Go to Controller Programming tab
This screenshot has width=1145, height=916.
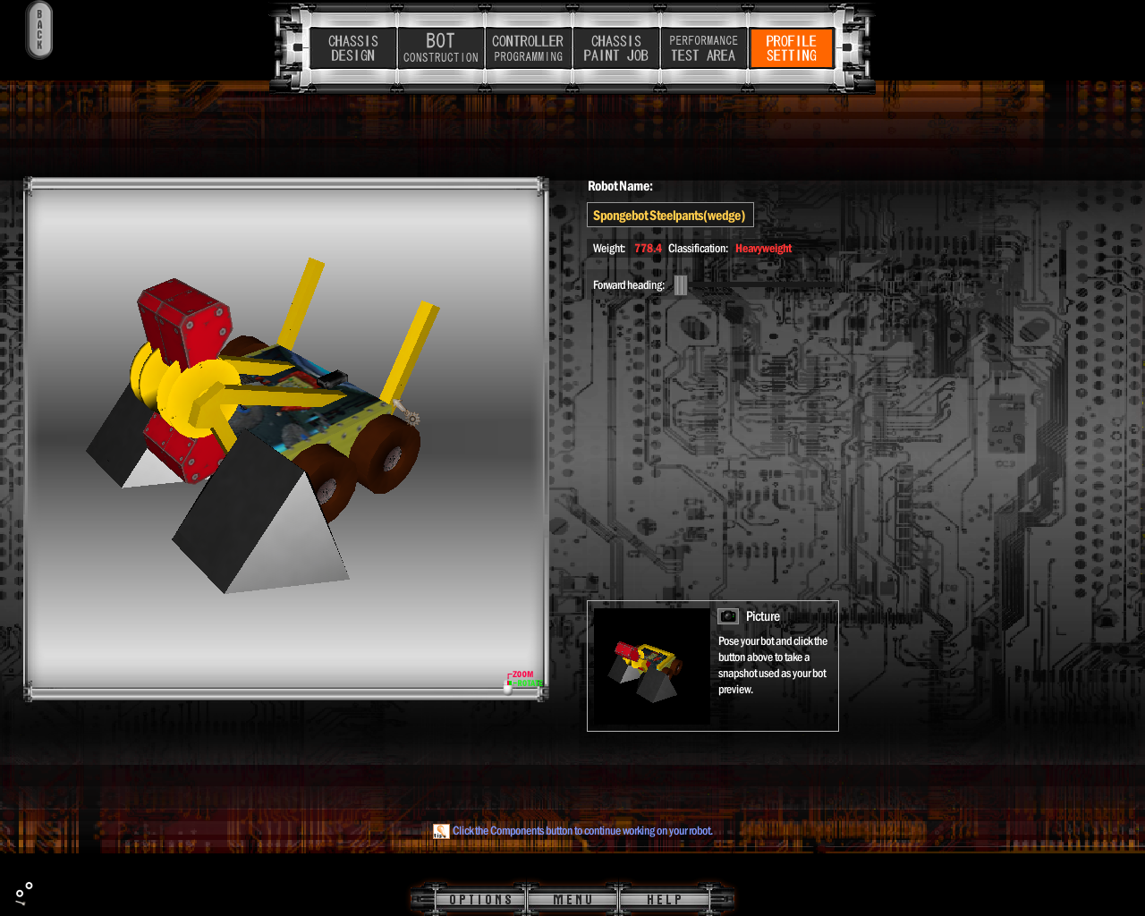pyautogui.click(x=528, y=48)
